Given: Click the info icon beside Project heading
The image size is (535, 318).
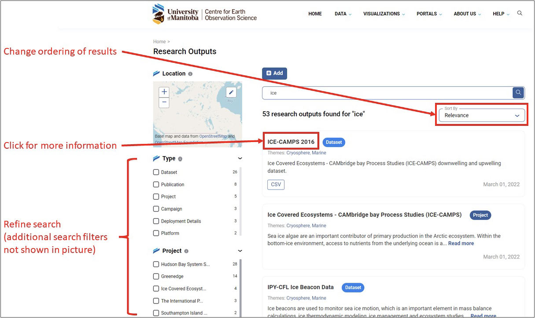Looking at the screenshot, I should pos(186,251).
